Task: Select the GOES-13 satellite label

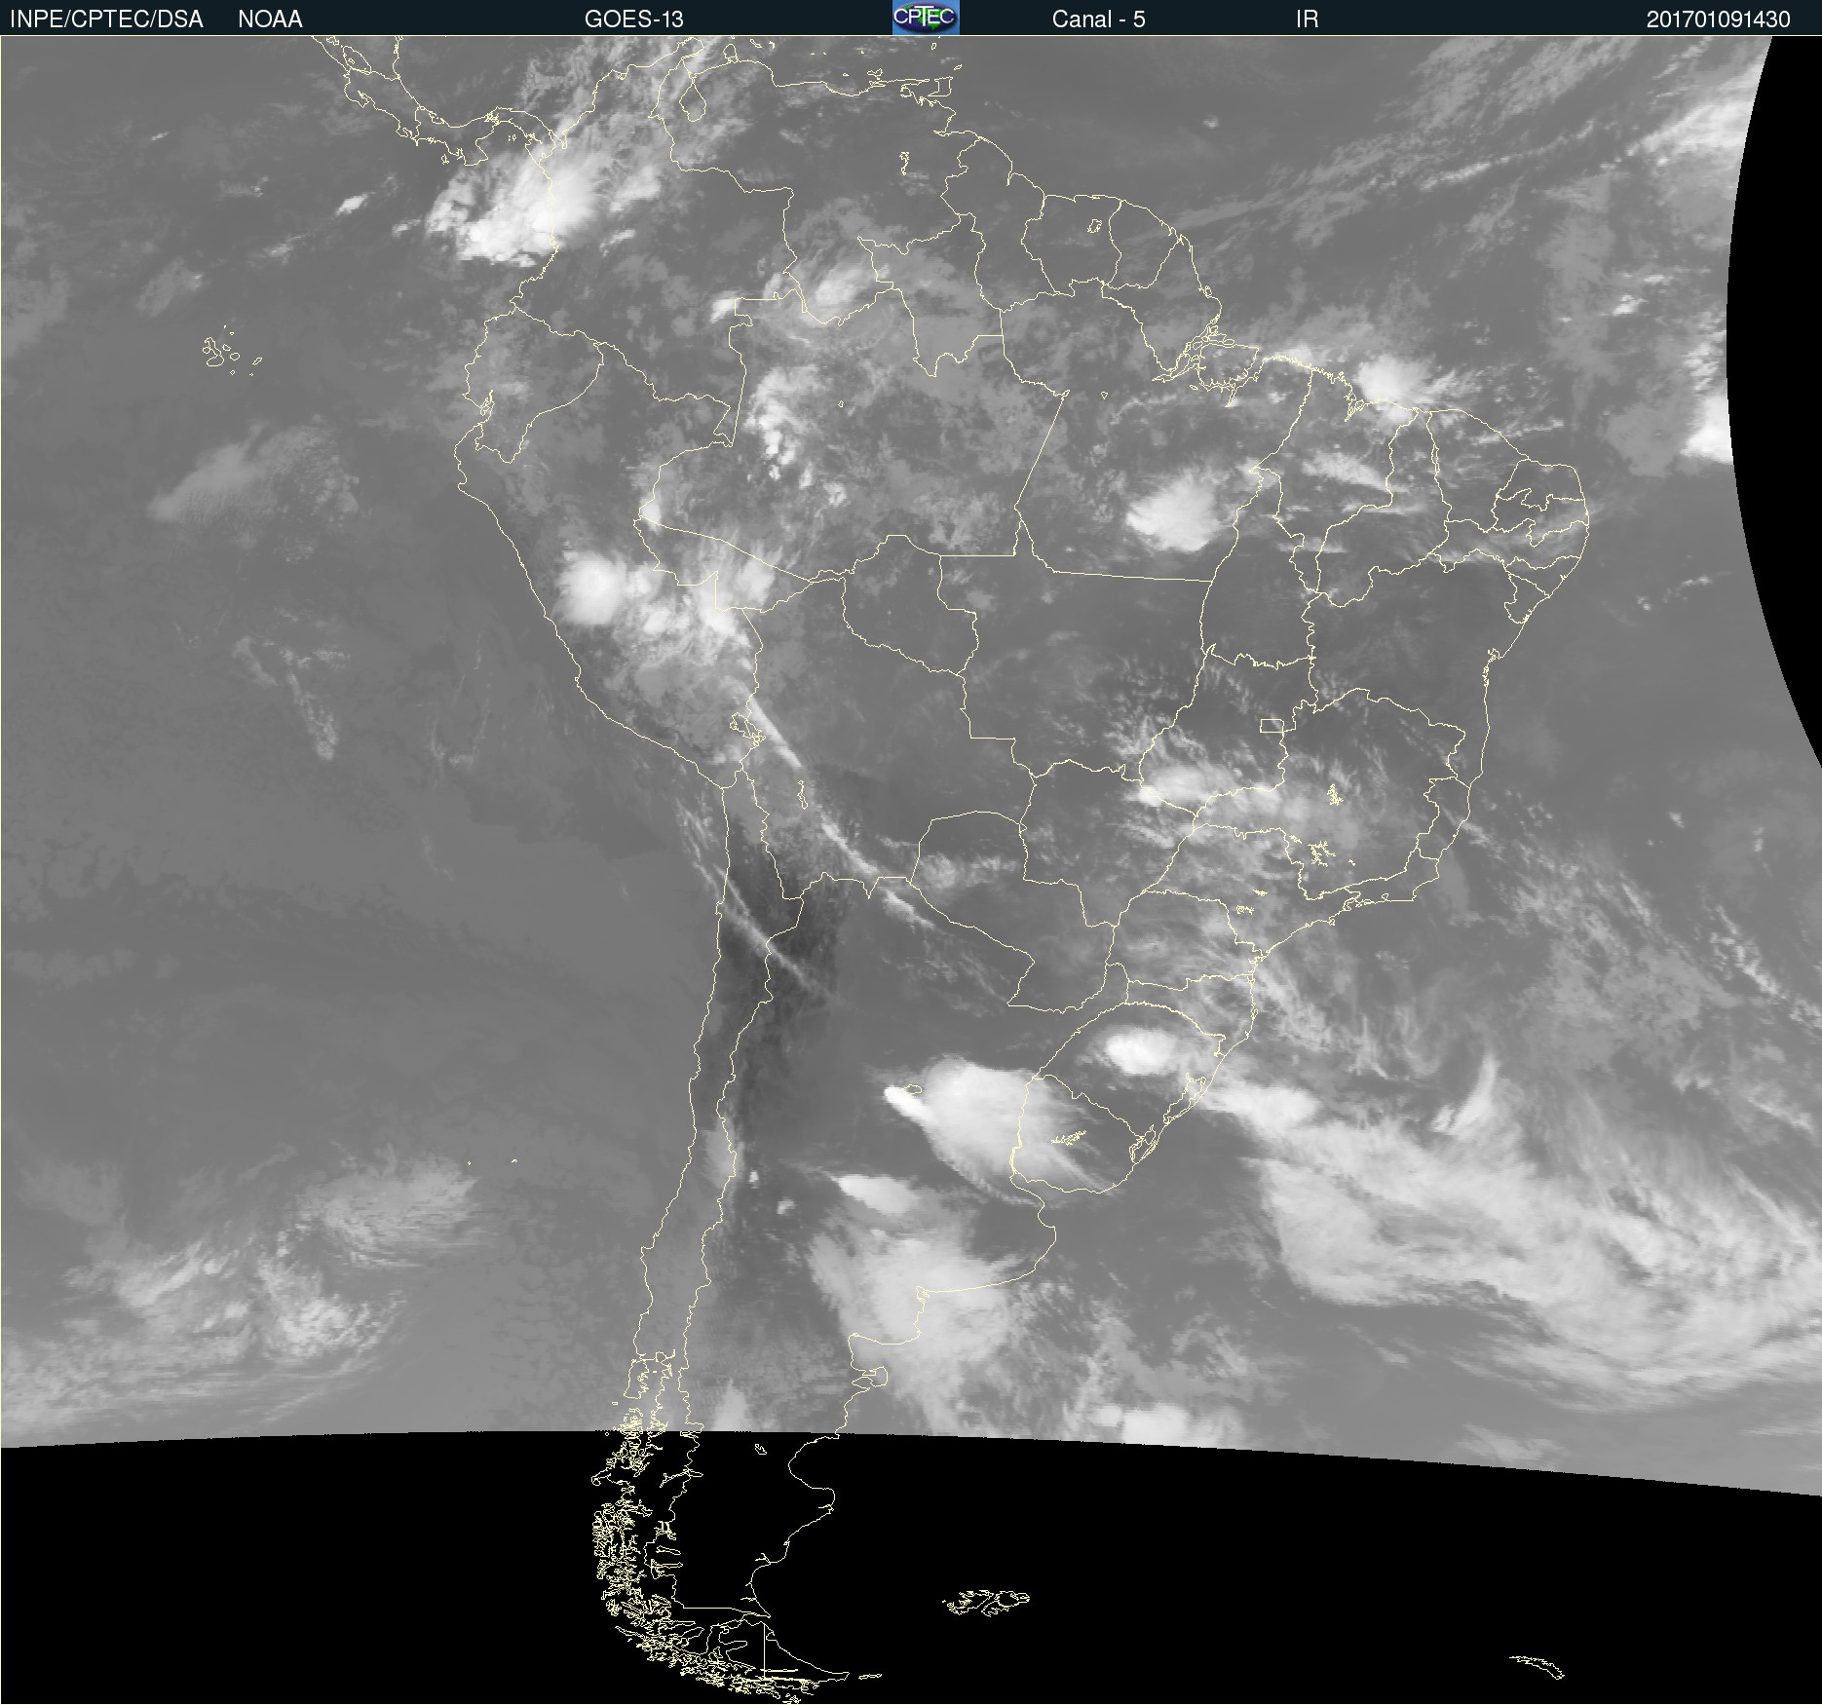Action: coord(633,19)
